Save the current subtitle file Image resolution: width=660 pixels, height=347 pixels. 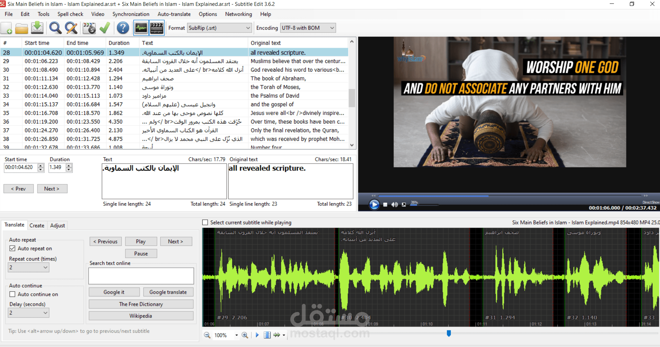(x=37, y=28)
